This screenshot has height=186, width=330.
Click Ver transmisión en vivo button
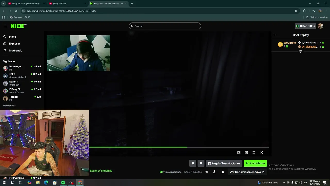(x=247, y=172)
